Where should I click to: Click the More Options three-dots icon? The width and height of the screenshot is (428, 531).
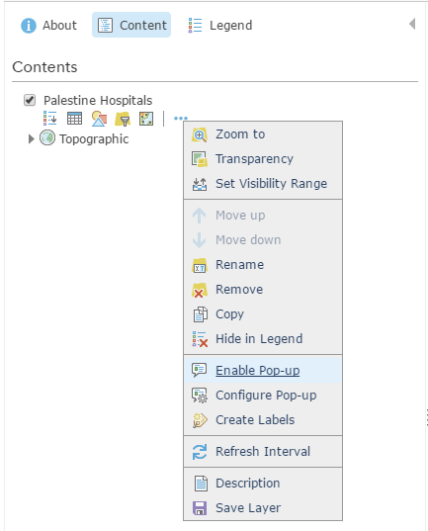point(181,119)
